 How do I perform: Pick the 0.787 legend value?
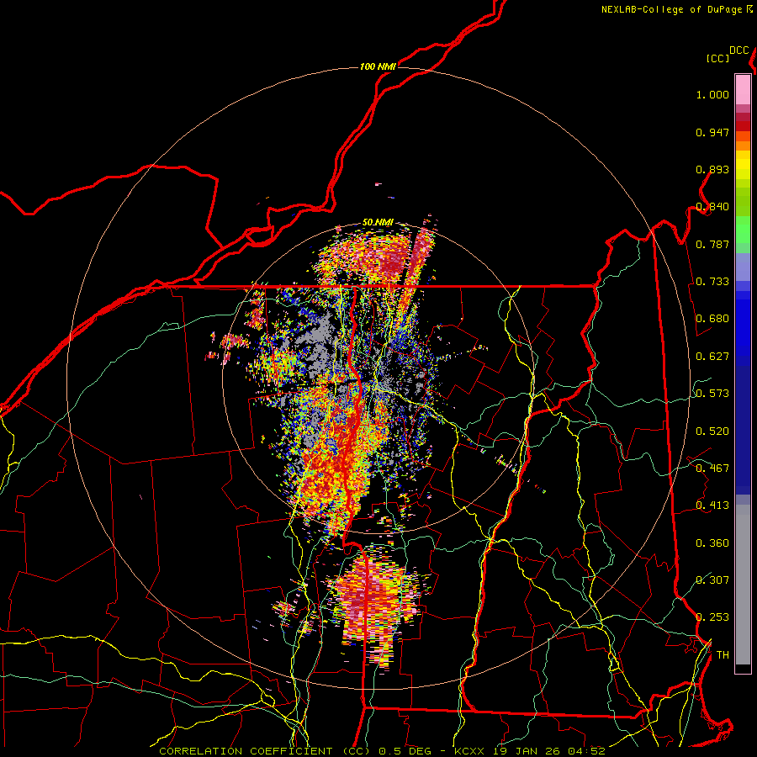[712, 244]
